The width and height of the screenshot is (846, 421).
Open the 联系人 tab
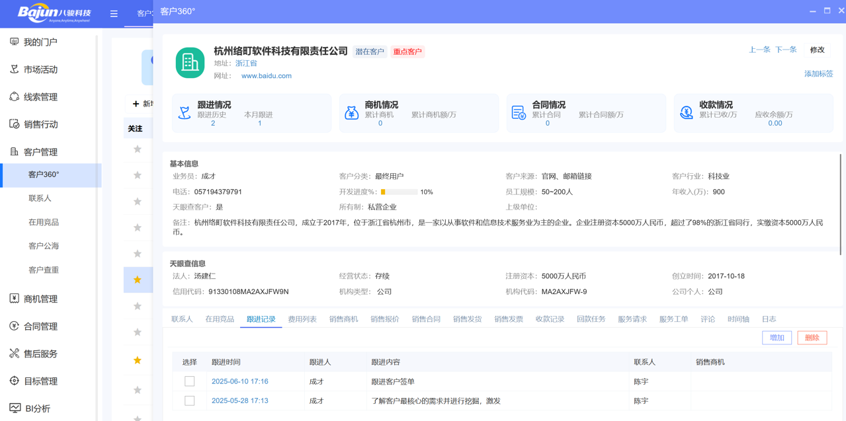(x=182, y=319)
